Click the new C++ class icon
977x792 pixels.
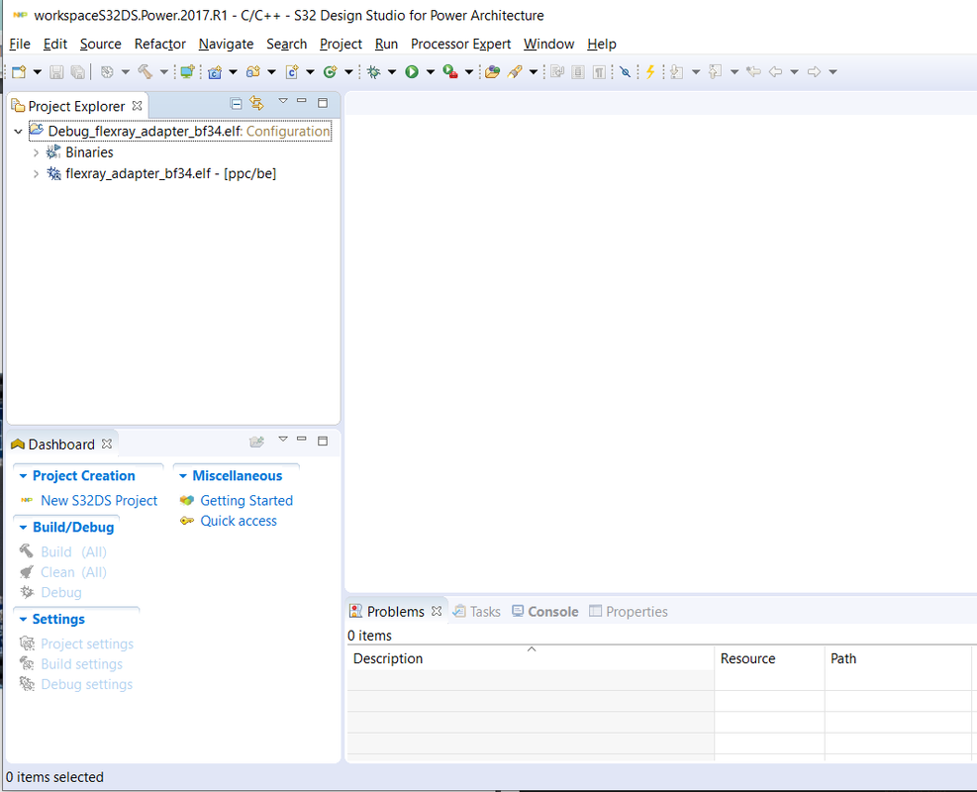click(x=331, y=71)
